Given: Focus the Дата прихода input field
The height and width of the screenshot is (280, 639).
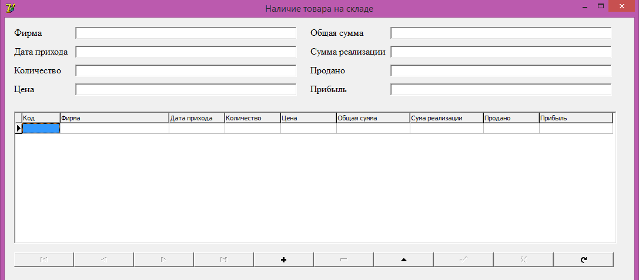Looking at the screenshot, I should [186, 52].
